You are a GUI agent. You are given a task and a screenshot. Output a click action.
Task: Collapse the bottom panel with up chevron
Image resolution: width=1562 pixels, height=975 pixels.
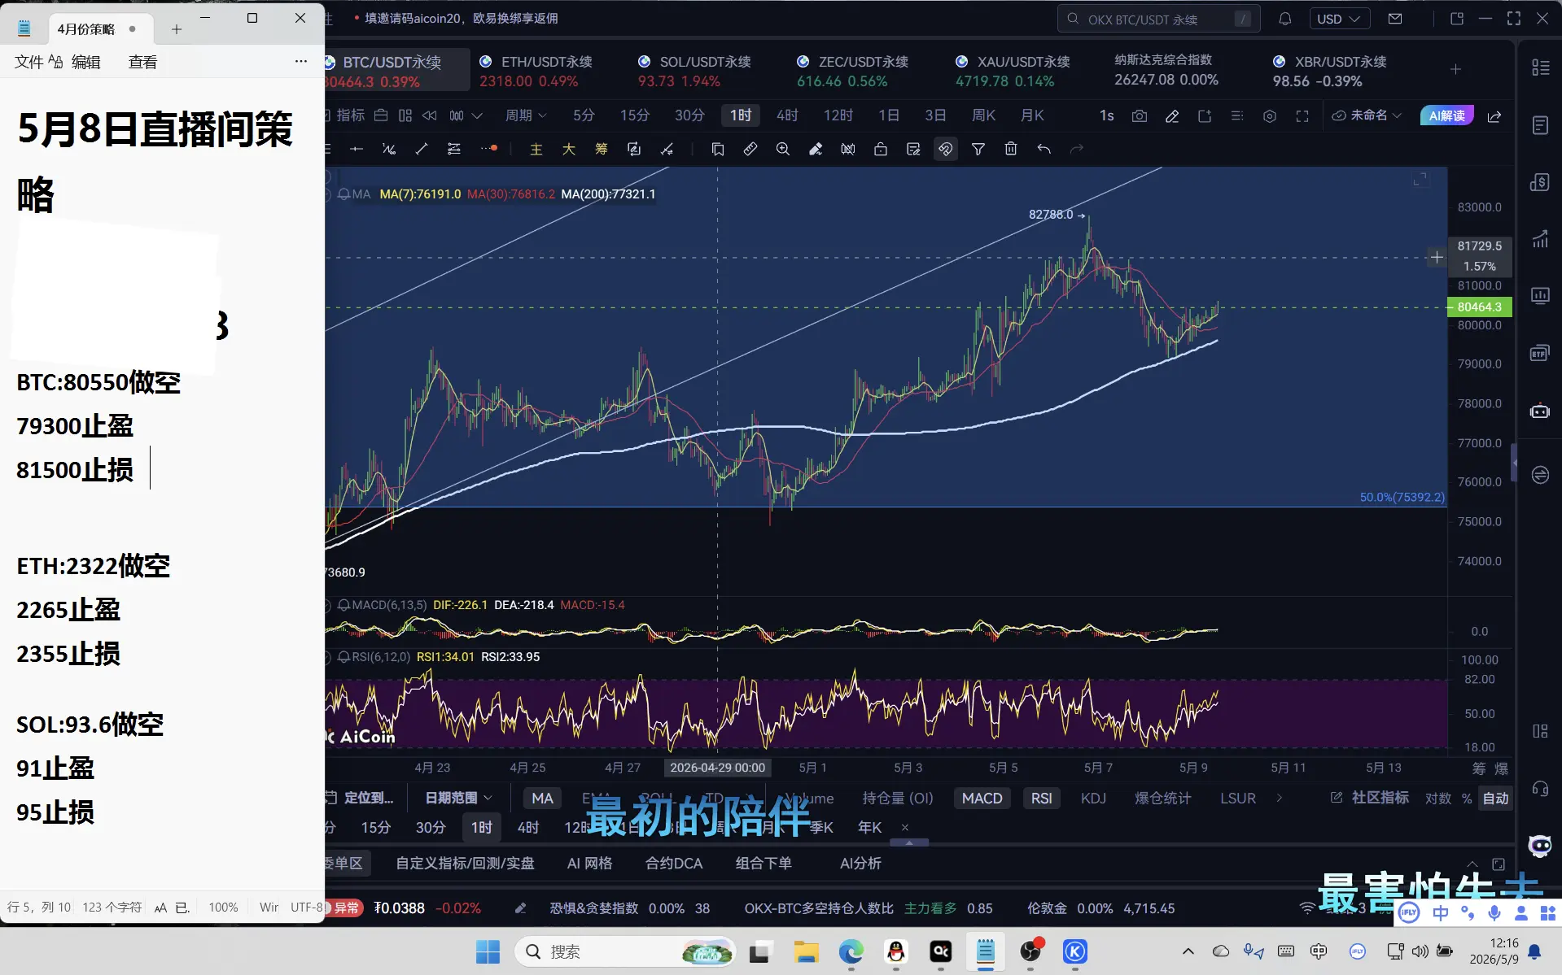1472,864
